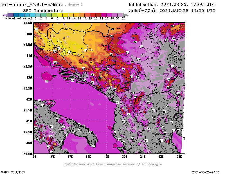This screenshot has height=174, width=225.
Task: Select the cyan -2 to 0 legend swatch
Action: 32,15
